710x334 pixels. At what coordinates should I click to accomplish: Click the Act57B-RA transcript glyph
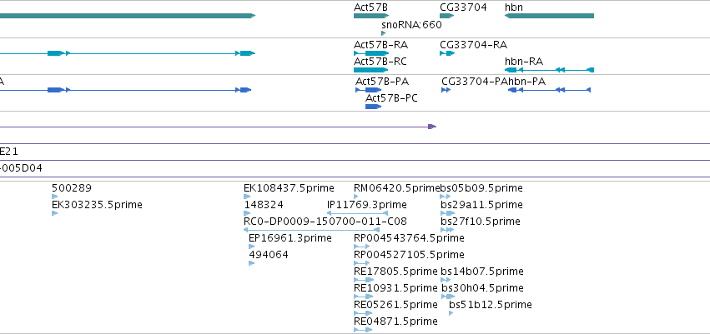click(x=372, y=53)
